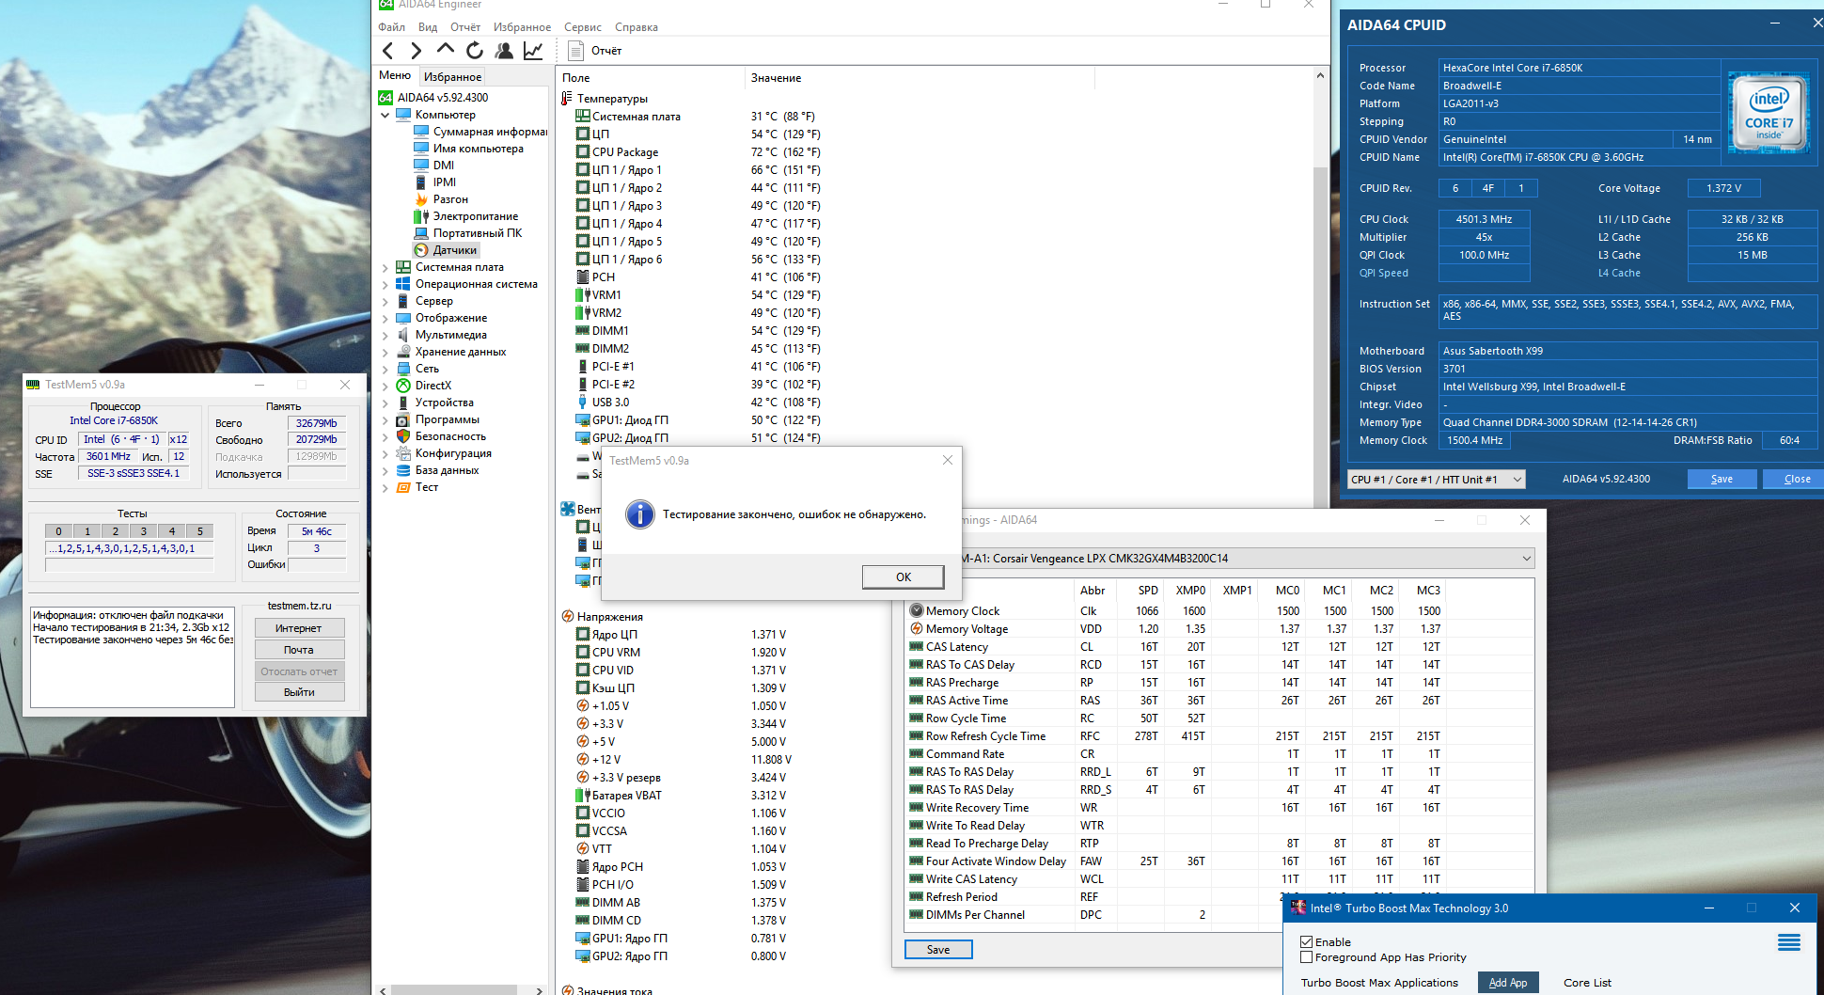Viewport: 1824px width, 995px height.
Task: Click Save in the timings window
Action: (x=938, y=949)
